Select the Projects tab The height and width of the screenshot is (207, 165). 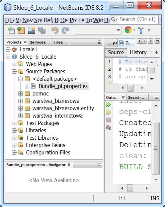(x=14, y=42)
